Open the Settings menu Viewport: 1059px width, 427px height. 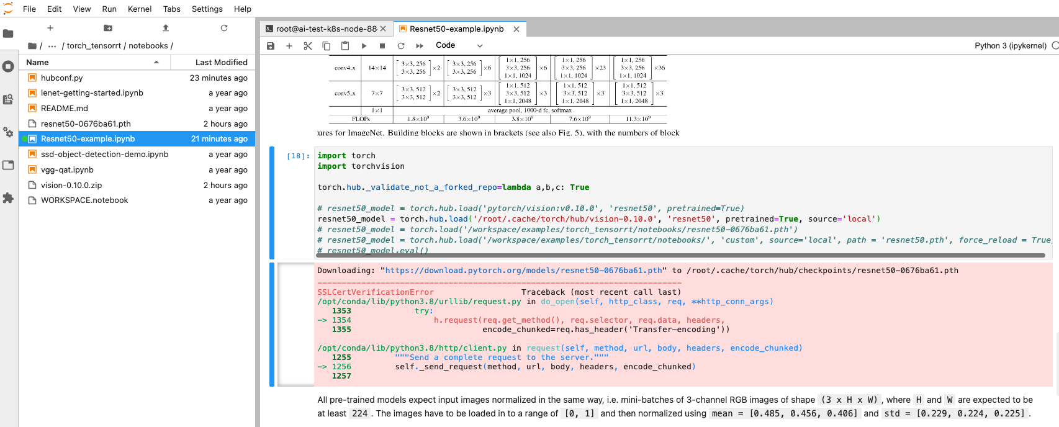click(207, 9)
